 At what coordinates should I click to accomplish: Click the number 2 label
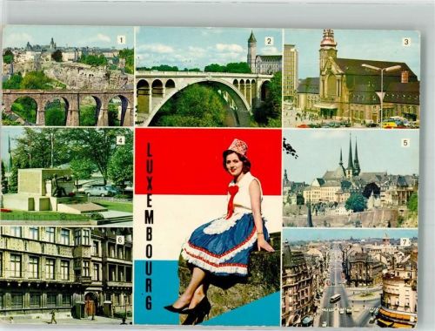coord(269,41)
